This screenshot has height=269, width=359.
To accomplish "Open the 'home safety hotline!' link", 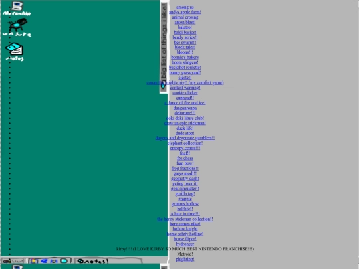I will [x=185, y=234].
